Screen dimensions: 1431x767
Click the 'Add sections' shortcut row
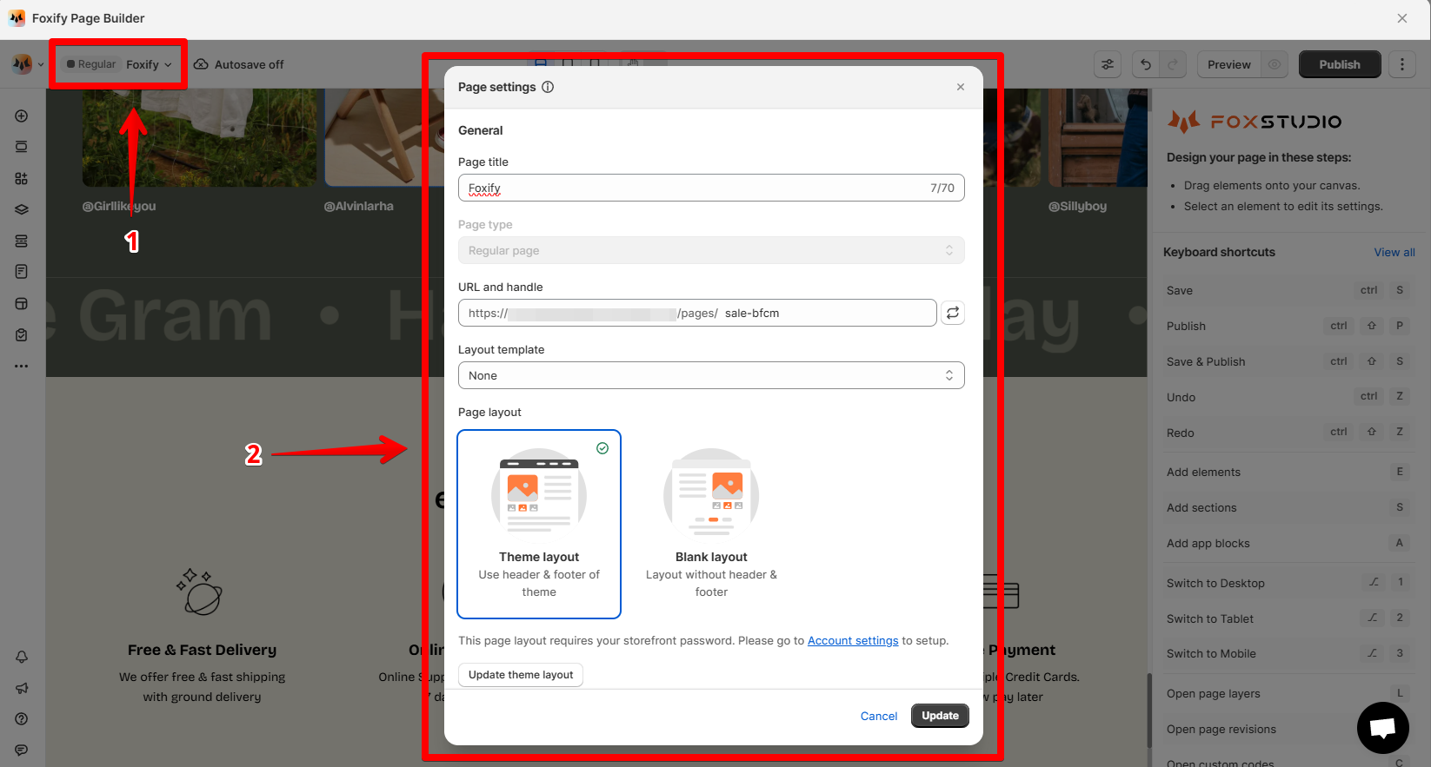[x=1288, y=507]
